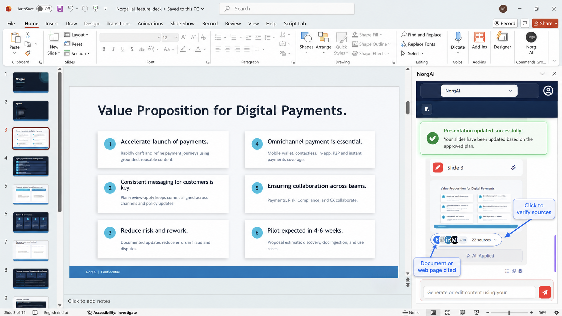
Task: Open the font size dropdown
Action: [x=176, y=37]
